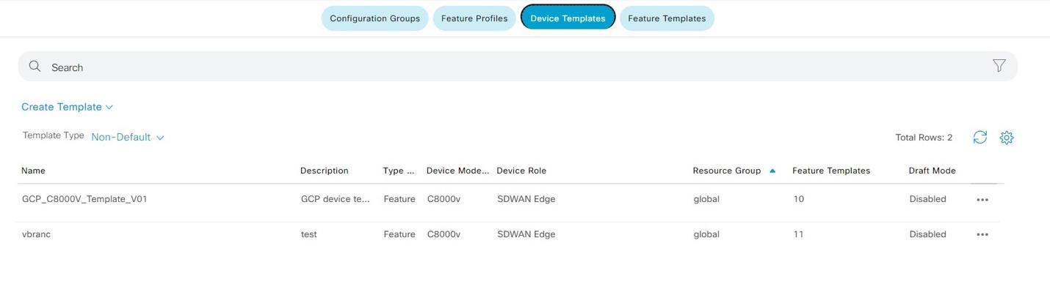
Task: Refresh the templates table
Action: pos(980,138)
